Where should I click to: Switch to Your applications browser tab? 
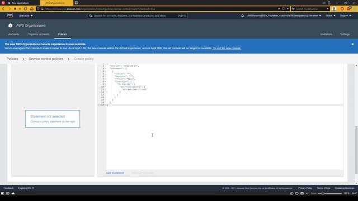(x=20, y=3)
